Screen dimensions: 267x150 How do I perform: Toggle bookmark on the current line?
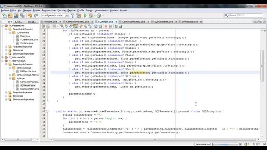point(90,26)
